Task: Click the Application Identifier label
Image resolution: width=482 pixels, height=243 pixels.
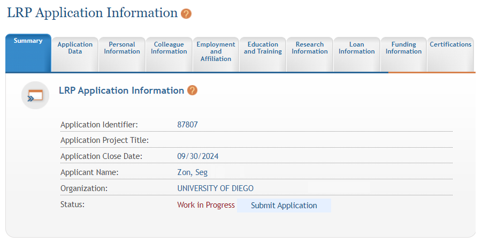Action: [x=99, y=125]
